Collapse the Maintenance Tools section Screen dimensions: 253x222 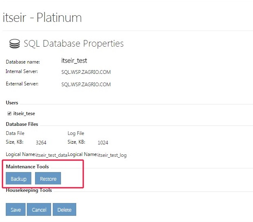(27, 167)
